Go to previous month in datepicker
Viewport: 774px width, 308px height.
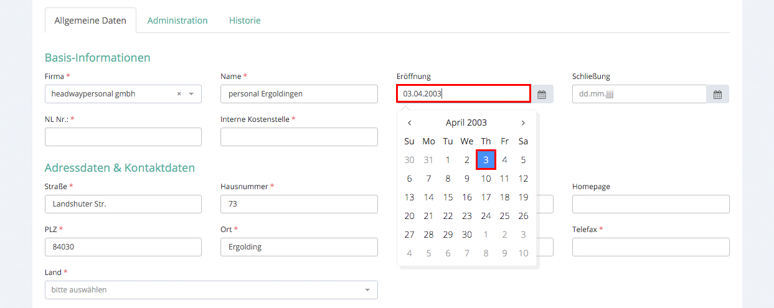pos(409,123)
